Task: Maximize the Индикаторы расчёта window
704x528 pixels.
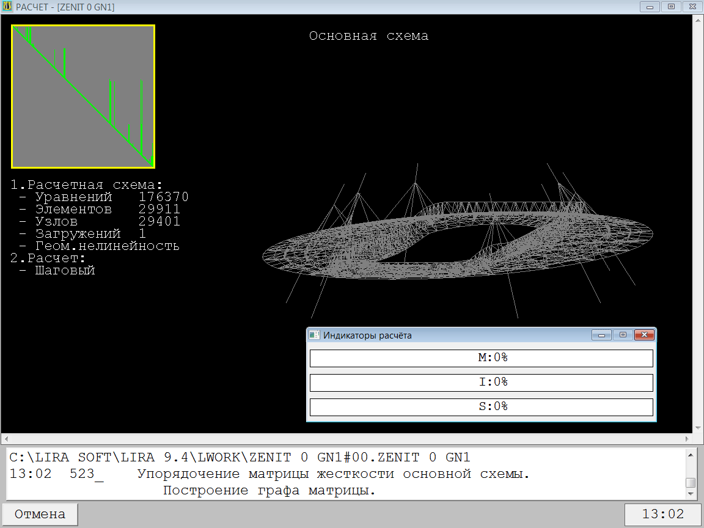Action: [622, 335]
